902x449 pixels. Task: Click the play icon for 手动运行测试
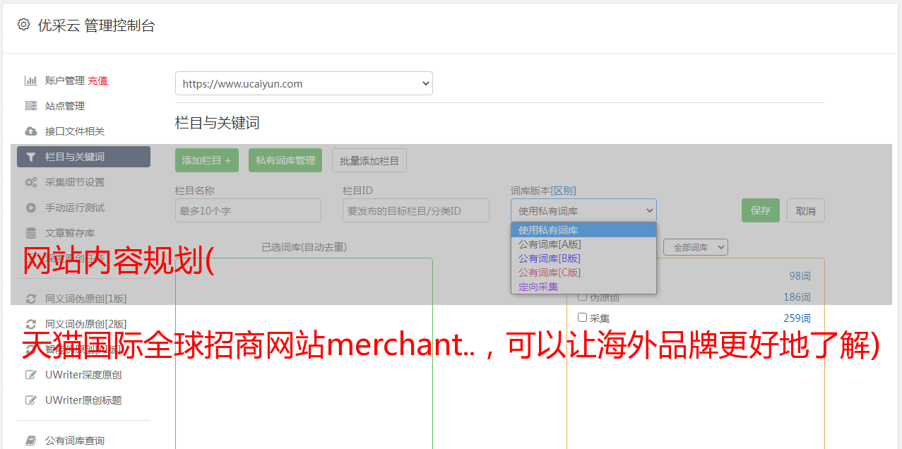[30, 208]
